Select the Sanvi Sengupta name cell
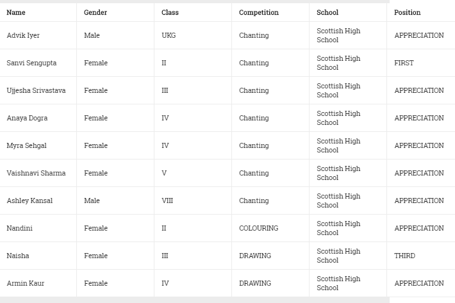Image resolution: width=455 pixels, height=303 pixels. (30, 63)
